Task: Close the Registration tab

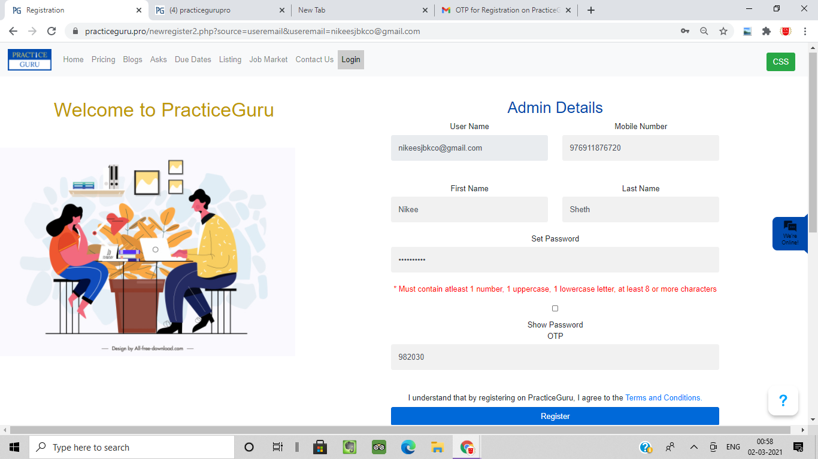Action: [138, 10]
